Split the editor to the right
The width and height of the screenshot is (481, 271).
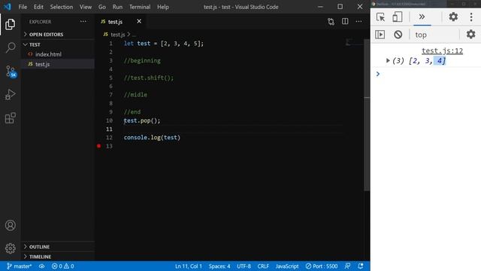(345, 21)
